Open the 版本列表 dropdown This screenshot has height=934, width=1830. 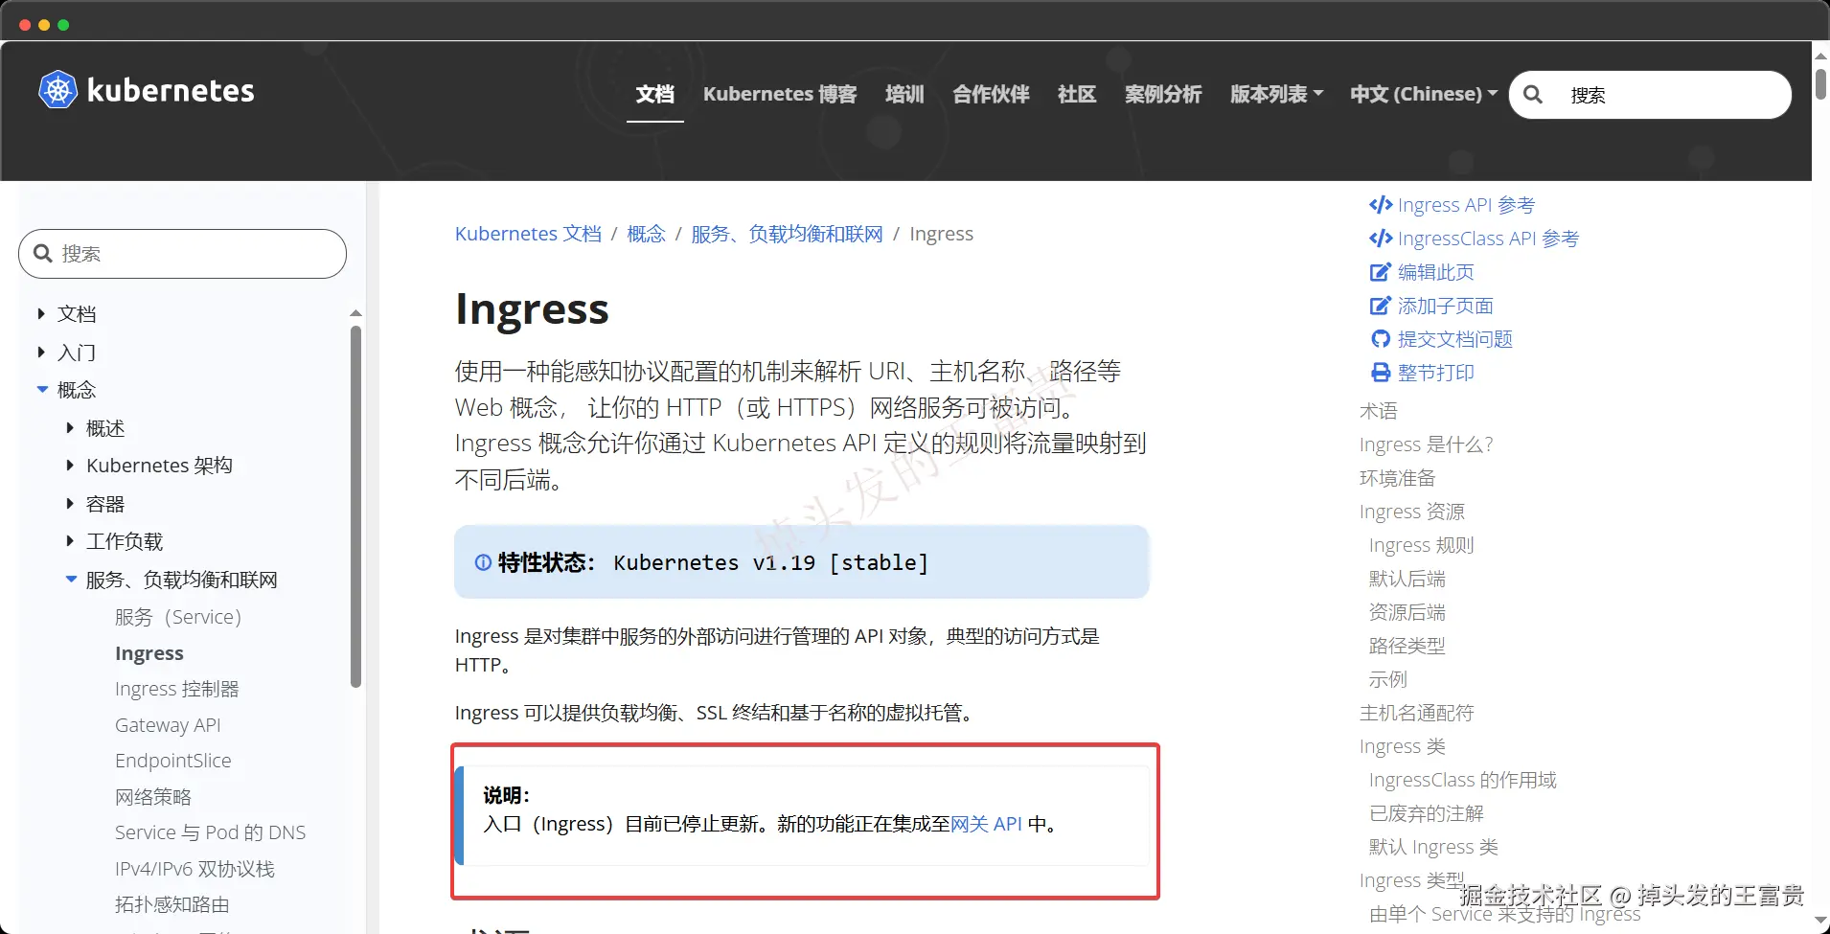(x=1276, y=94)
